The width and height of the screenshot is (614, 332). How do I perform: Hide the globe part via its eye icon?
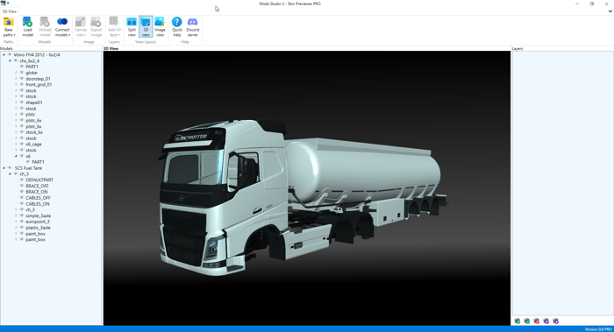22,73
